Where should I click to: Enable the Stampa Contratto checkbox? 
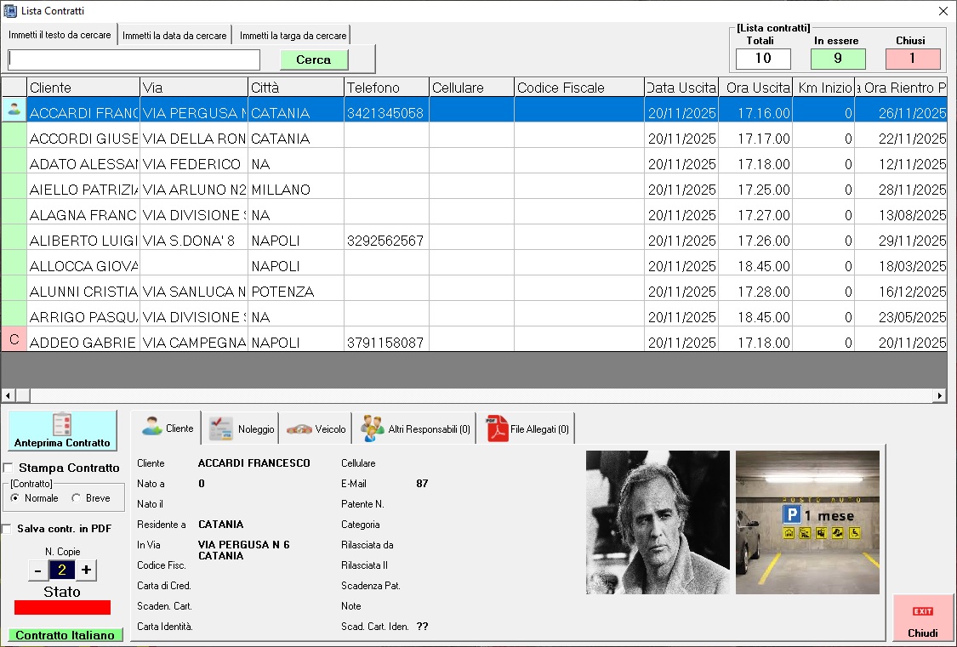pos(9,468)
